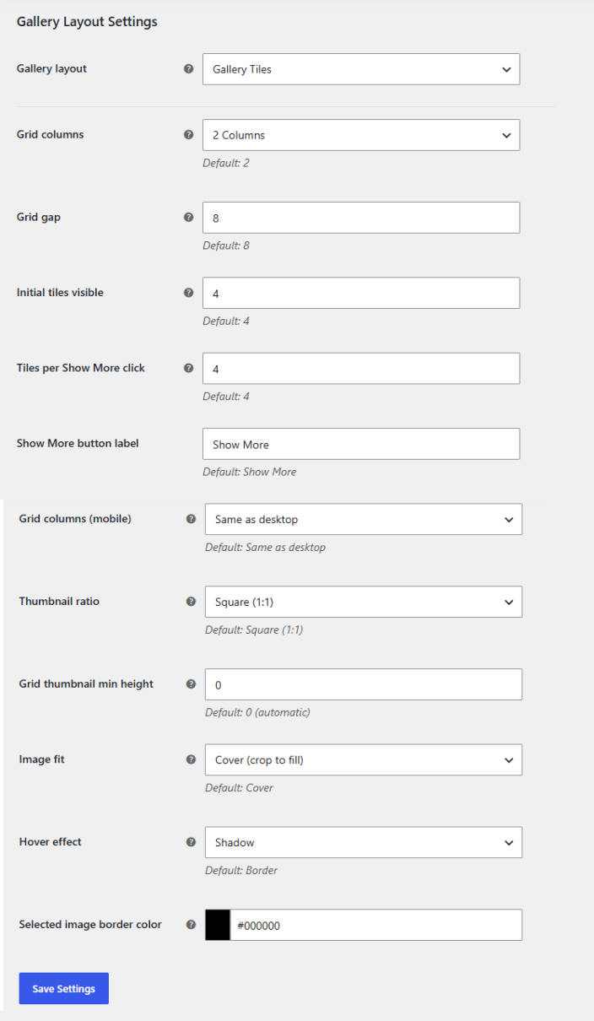The image size is (594, 1021).
Task: Click help icon for Hover effect
Action: point(191,842)
